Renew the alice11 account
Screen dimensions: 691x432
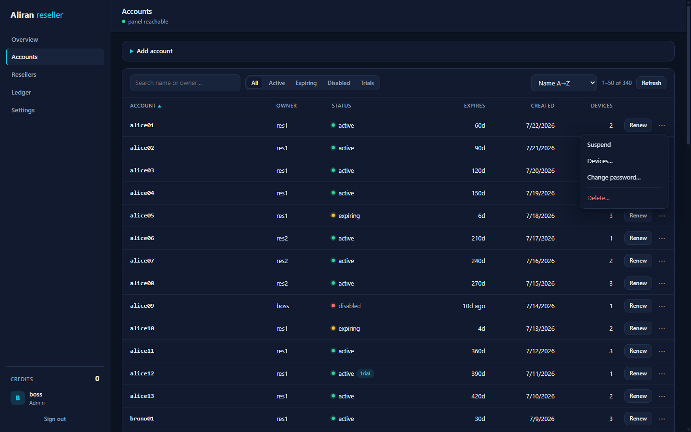[638, 351]
